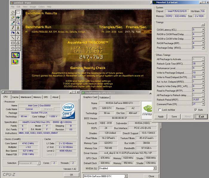209x178 pixels.
Task: Open the Command Rate (CR) dropdown
Action: pyautogui.click(x=203, y=104)
